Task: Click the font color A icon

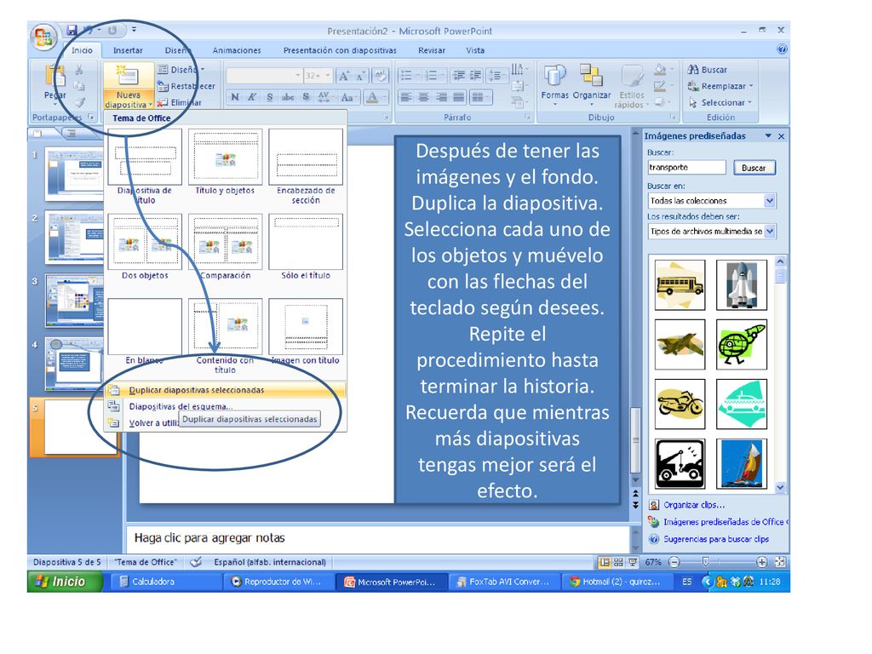Action: [372, 97]
